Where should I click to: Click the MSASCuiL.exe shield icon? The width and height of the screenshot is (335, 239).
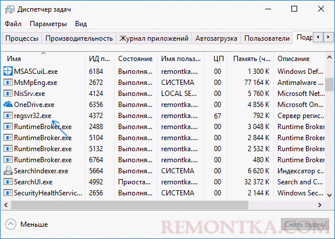coord(8,71)
